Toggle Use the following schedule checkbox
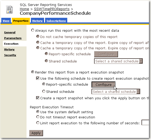 38,78
